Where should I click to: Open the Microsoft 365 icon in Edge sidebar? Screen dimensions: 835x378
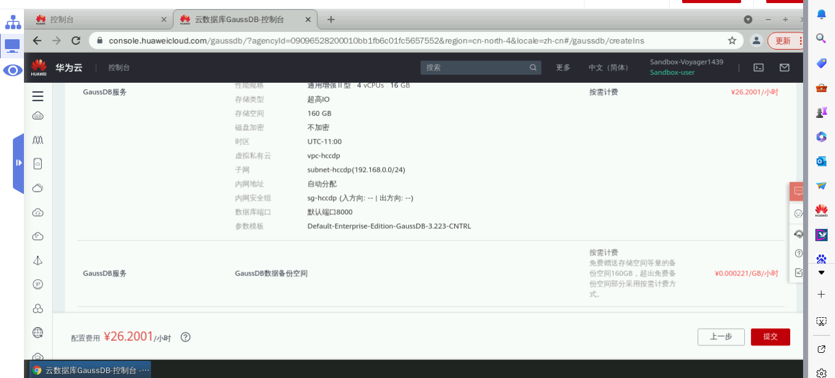(821, 137)
